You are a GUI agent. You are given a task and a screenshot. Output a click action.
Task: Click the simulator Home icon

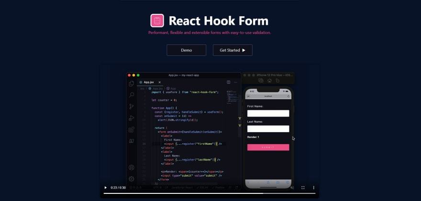coord(269,80)
